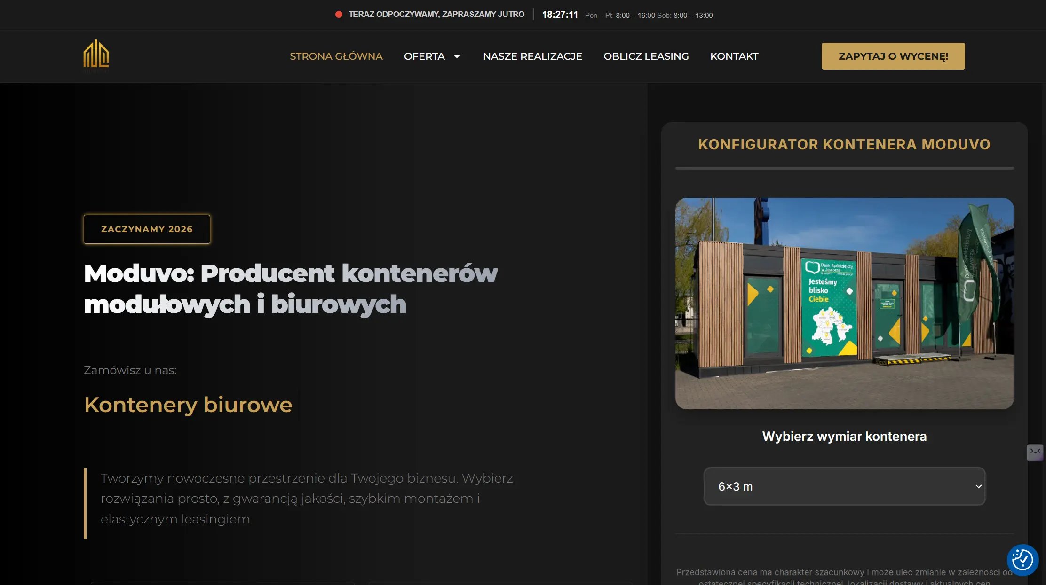Open KONTAKT page
1046x585 pixels.
[x=734, y=56]
